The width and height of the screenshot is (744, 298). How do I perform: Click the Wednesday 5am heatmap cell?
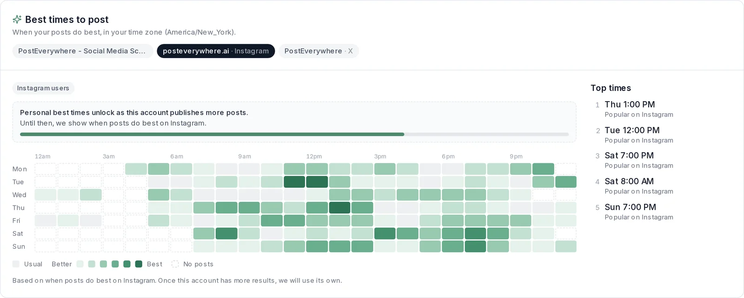(159, 194)
